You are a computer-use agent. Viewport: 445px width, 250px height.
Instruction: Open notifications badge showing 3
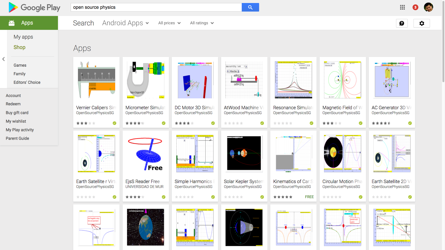pyautogui.click(x=415, y=7)
